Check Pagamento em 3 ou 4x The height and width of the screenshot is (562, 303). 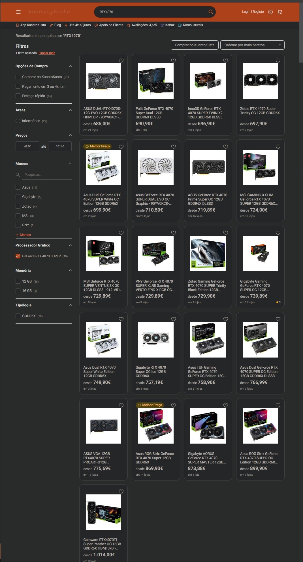coord(18,86)
